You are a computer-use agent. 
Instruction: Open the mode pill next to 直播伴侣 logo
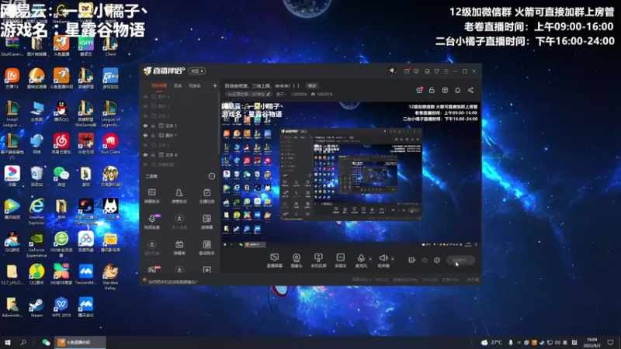tap(197, 71)
